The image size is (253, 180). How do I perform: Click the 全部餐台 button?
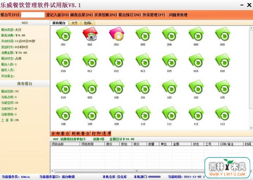tap(60, 134)
